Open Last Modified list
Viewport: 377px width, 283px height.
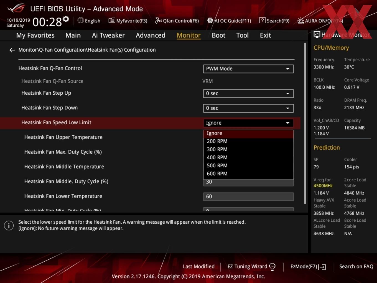click(x=199, y=266)
